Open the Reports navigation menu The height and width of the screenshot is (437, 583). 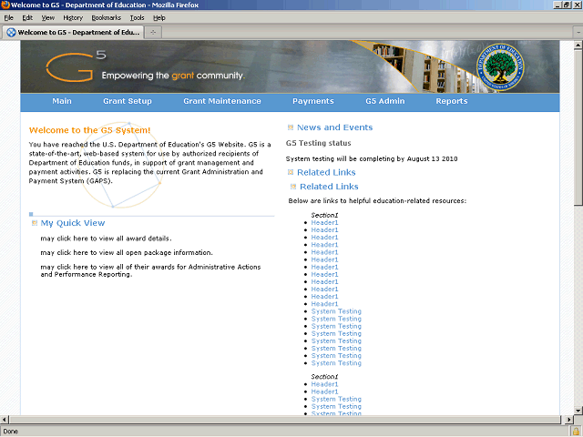click(x=452, y=101)
